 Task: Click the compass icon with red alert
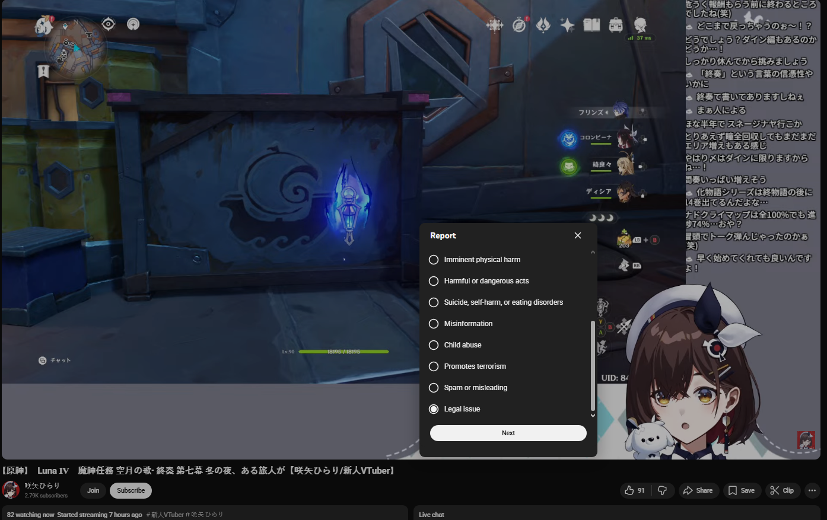click(519, 25)
